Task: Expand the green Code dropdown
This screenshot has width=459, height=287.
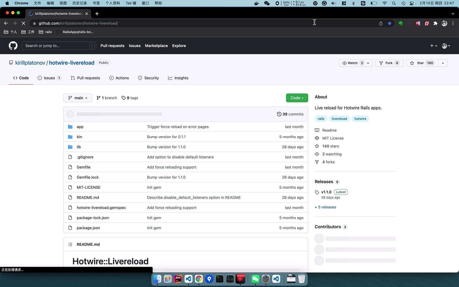Action: click(x=297, y=98)
